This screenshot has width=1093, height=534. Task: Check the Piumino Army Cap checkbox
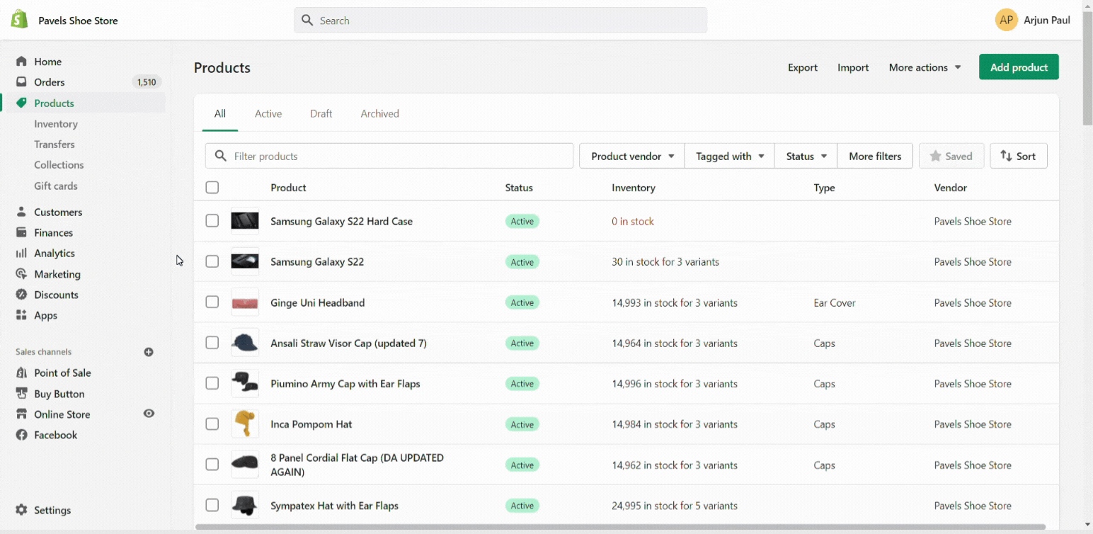pyautogui.click(x=212, y=383)
